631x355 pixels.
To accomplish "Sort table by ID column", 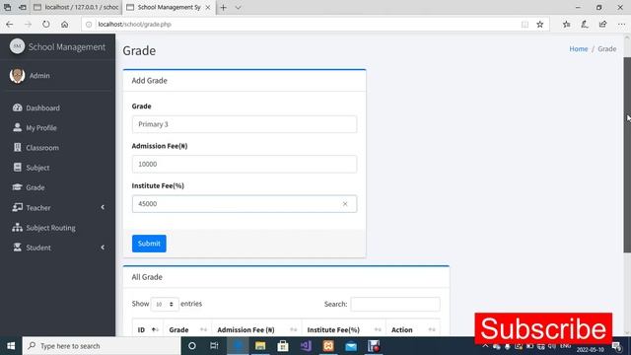I will 147,329.
